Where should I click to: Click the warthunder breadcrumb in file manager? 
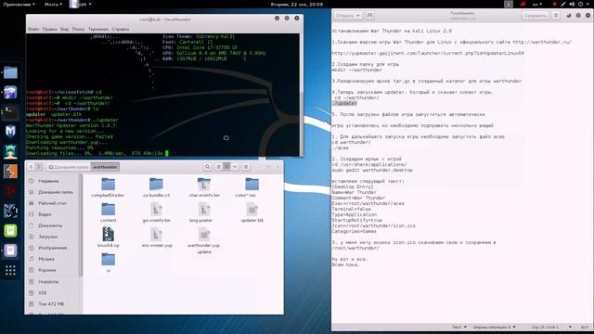(x=105, y=167)
